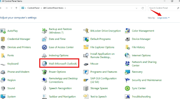Open the Devices and Printers icon
The height and width of the screenshot is (99, 180).
click(x=3, y=47)
